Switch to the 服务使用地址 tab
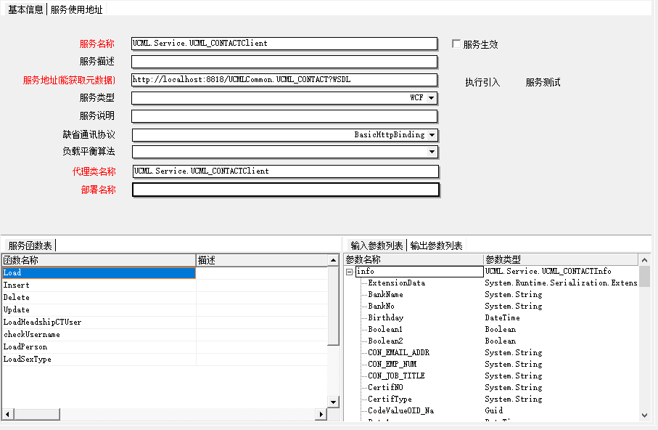The image size is (658, 430). click(x=75, y=9)
